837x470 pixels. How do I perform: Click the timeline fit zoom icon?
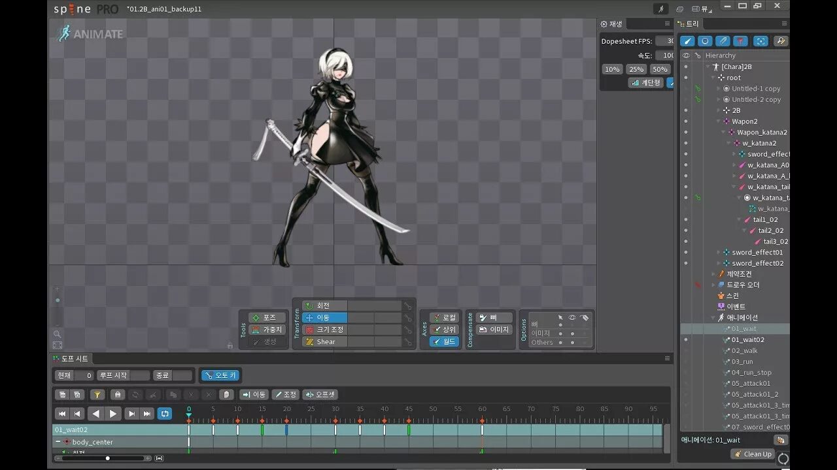pos(160,458)
